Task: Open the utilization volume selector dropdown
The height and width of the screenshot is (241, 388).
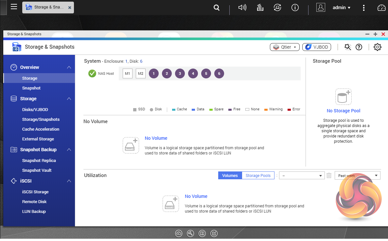Action: pyautogui.click(x=302, y=176)
